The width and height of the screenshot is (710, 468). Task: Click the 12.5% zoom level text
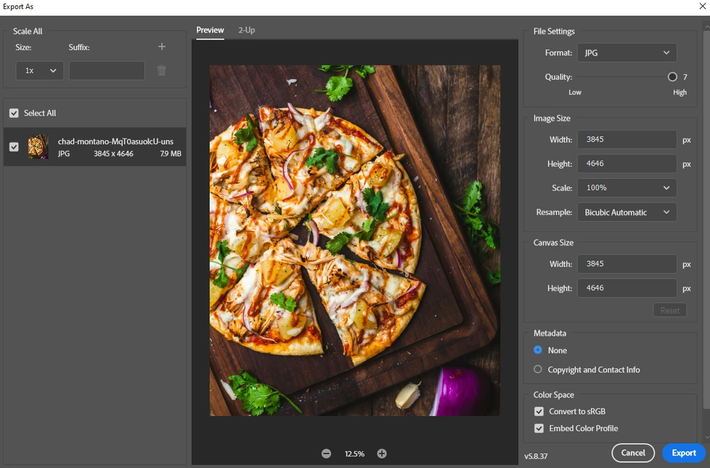(354, 454)
